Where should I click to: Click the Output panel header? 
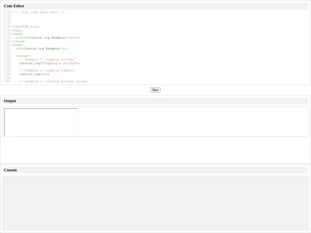(x=155, y=101)
